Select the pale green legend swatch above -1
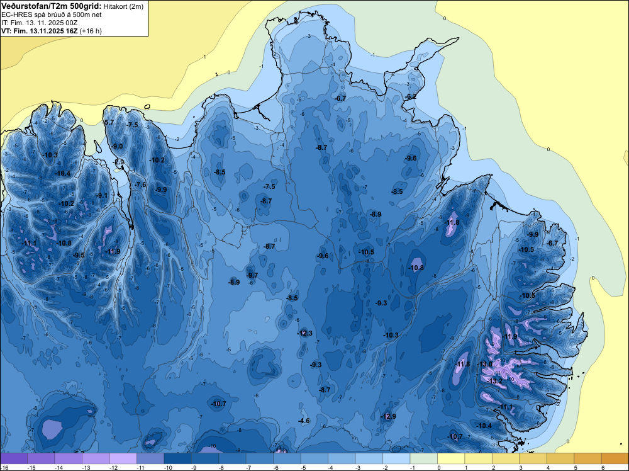 (423, 458)
